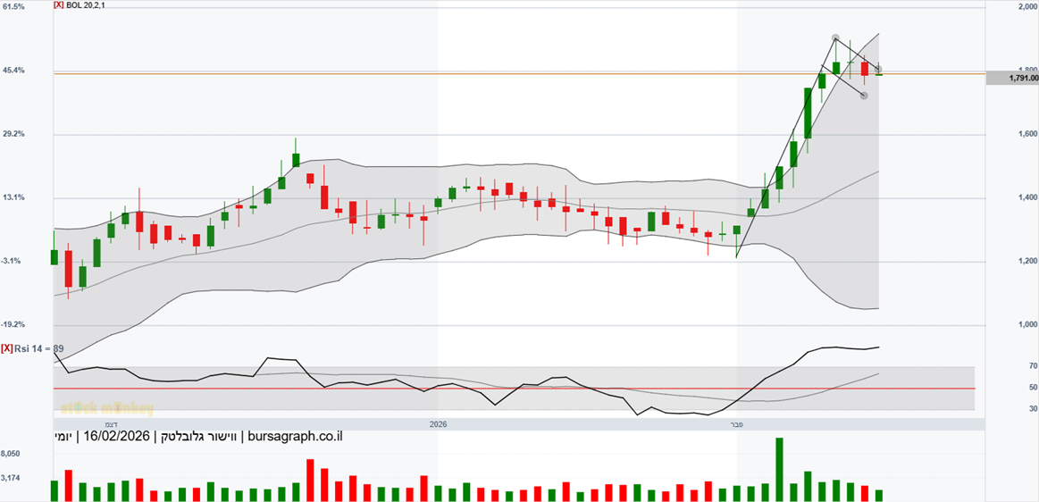
Task: Click the RSI 70 level label
Action: tap(1033, 365)
